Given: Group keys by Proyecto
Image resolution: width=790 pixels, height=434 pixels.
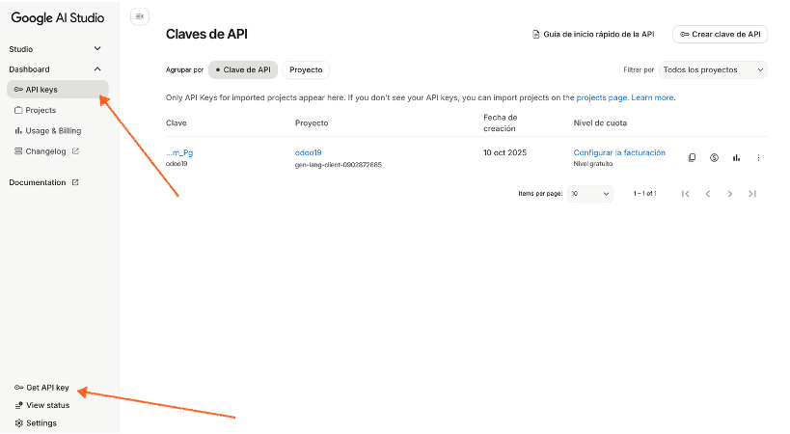Looking at the screenshot, I should 306,70.
